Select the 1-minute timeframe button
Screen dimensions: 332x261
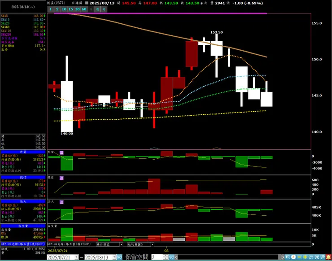point(50,9)
